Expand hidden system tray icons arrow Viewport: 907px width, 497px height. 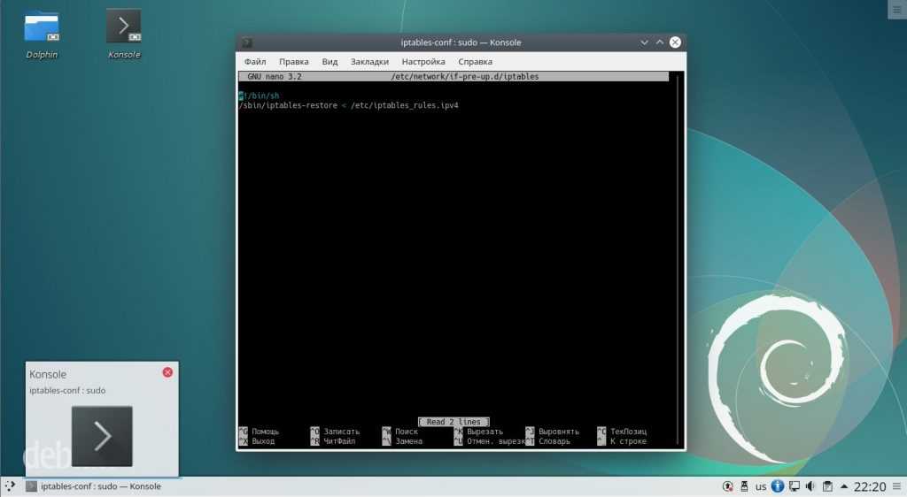tap(842, 486)
